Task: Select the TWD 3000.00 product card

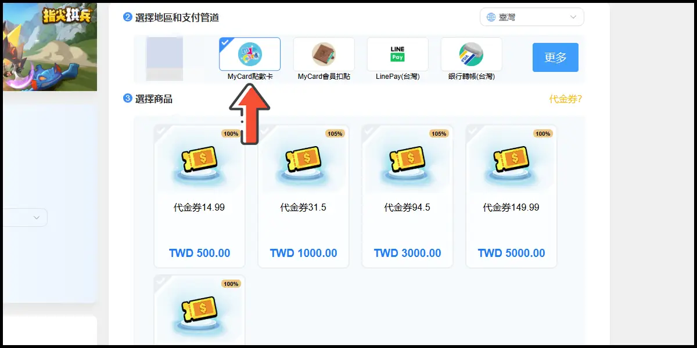Action: click(407, 197)
